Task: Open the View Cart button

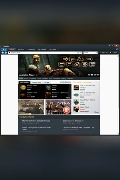Action: click(103, 53)
